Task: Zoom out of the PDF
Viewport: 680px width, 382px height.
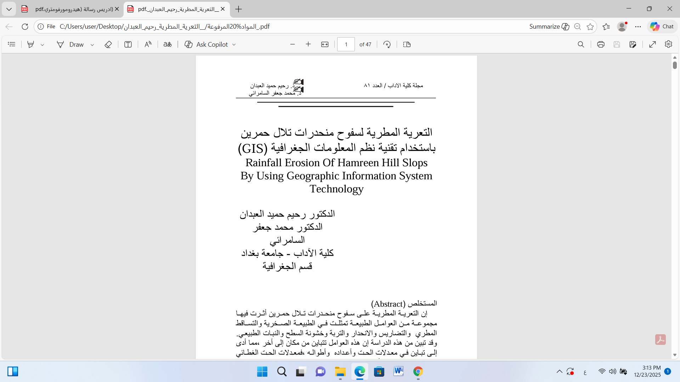Action: pos(293,44)
